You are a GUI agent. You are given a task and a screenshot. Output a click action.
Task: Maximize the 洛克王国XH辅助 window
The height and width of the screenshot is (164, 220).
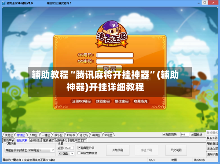[205, 3]
